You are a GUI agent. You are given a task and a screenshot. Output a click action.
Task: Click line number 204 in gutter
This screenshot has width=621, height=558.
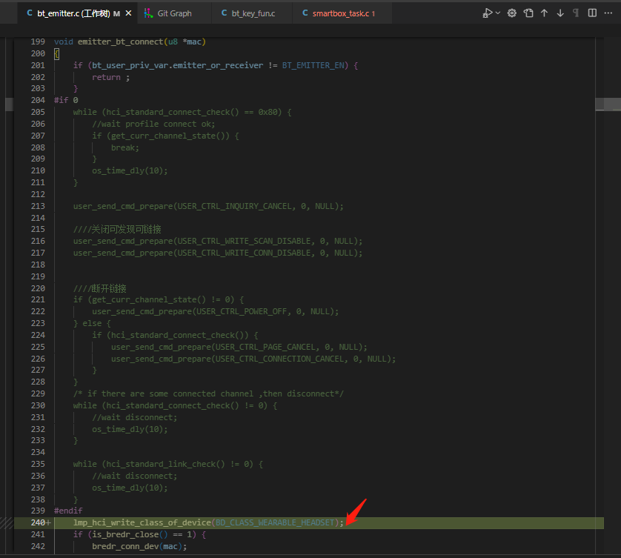click(x=38, y=100)
